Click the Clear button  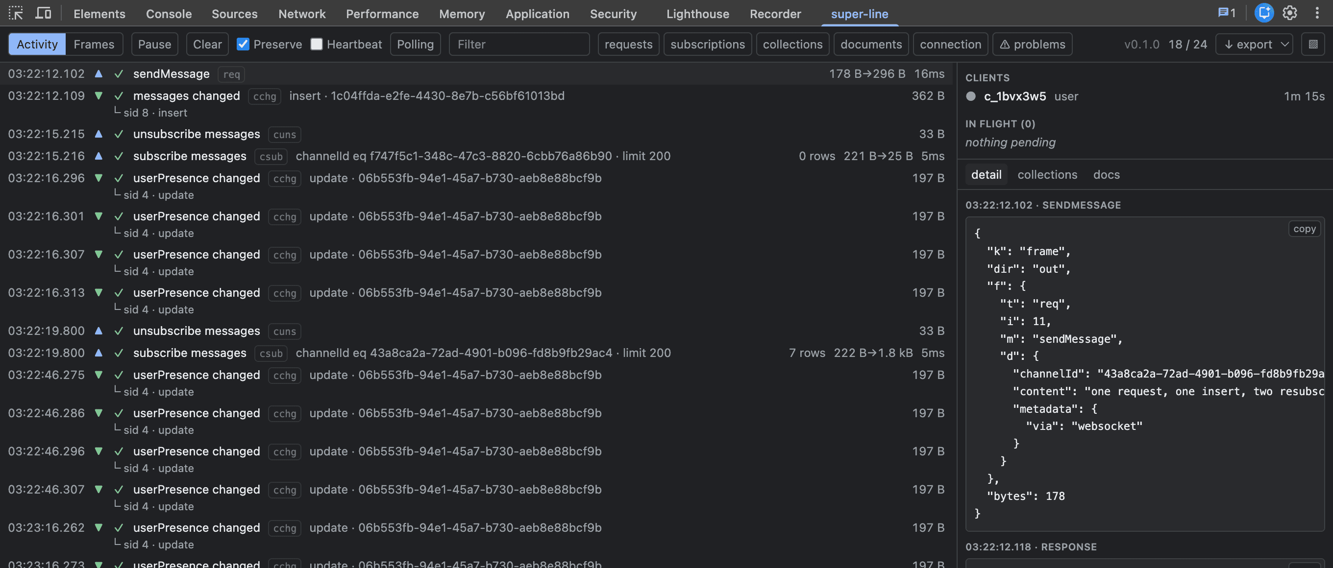[207, 45]
